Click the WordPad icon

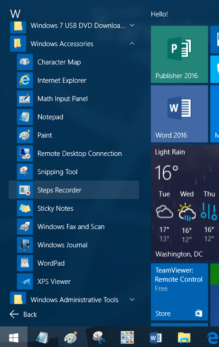tap(25, 263)
